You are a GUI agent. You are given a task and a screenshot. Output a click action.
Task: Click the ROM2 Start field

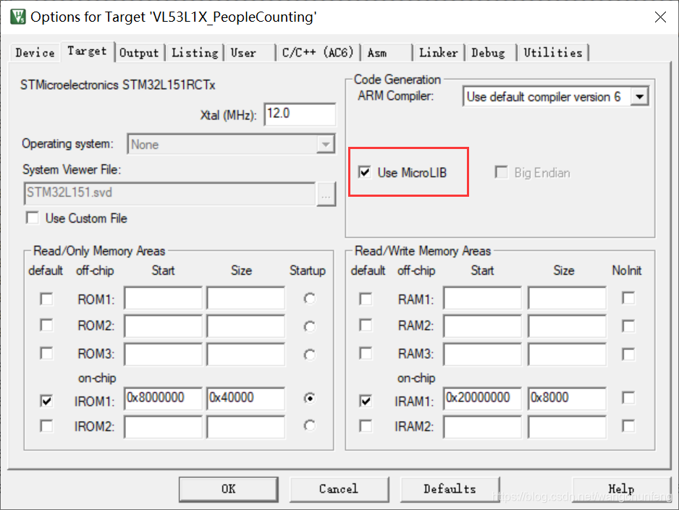(x=163, y=326)
